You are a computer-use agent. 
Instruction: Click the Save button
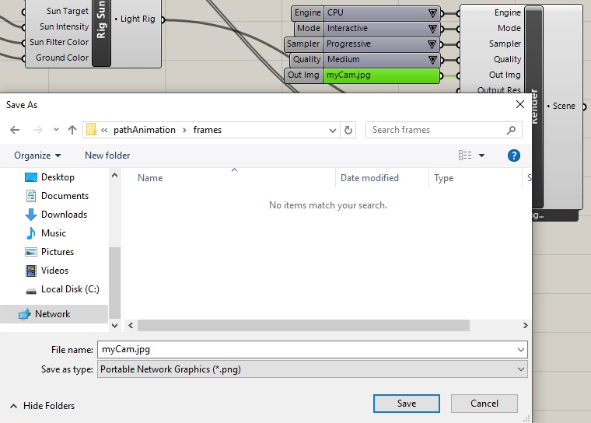pos(407,404)
